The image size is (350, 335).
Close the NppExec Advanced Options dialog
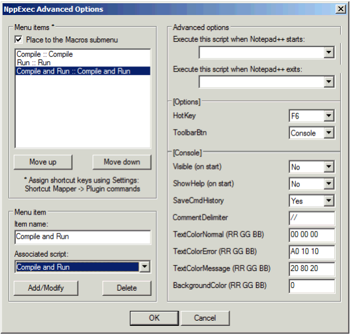(341, 9)
